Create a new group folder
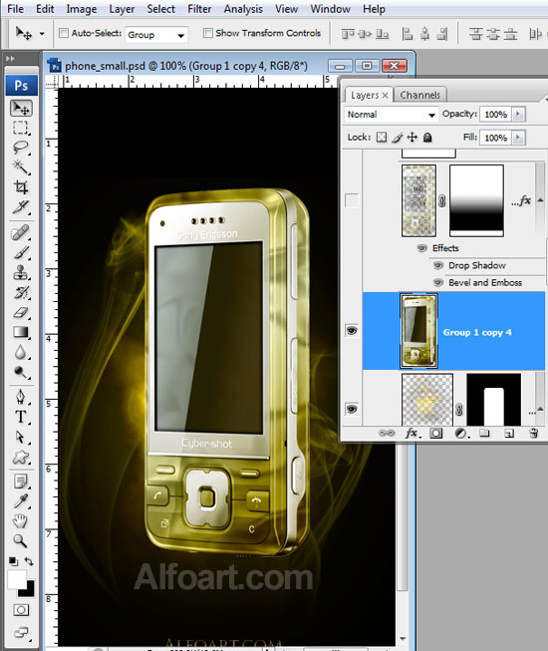 pyautogui.click(x=484, y=434)
